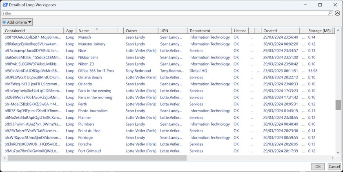This screenshot has width=343, height=172.
Task: Select the Nikon Z9 row
Action: pos(169,64)
